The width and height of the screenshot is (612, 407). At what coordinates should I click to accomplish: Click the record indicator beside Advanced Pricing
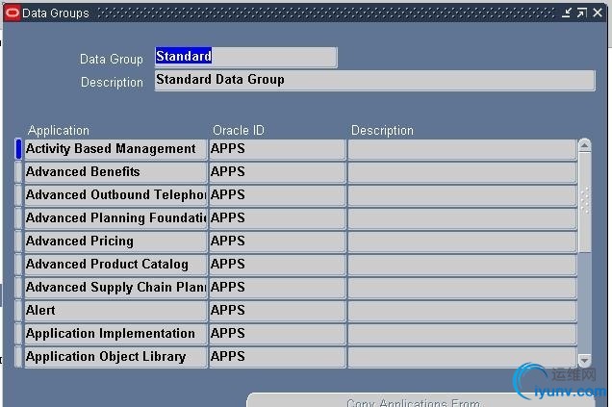click(x=18, y=242)
